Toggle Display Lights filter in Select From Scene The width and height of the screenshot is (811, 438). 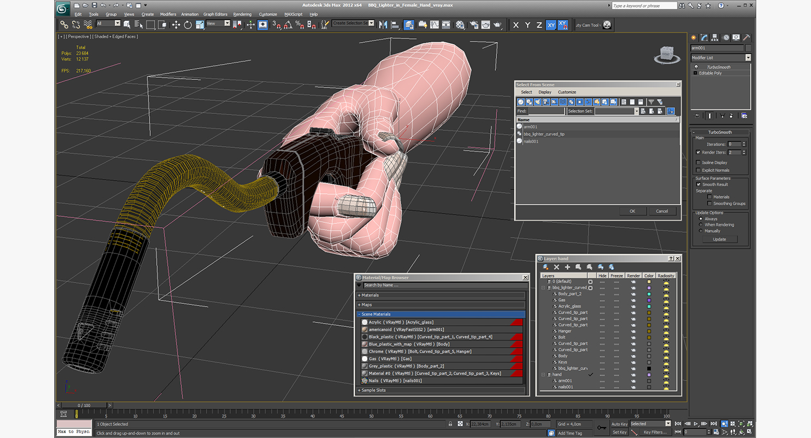pos(538,102)
